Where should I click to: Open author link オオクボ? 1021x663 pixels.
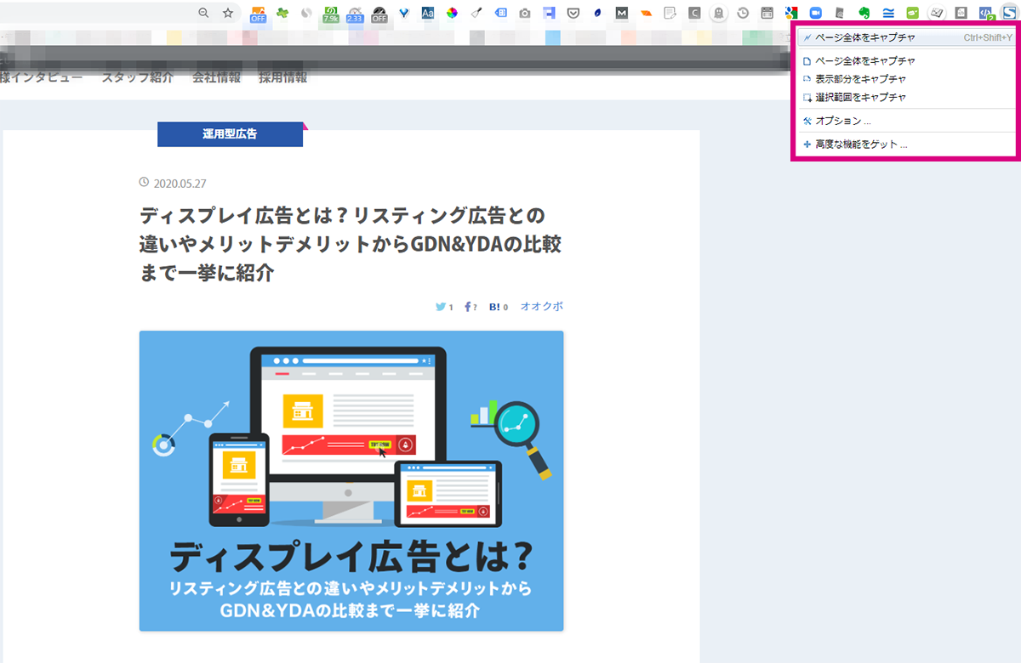point(542,307)
